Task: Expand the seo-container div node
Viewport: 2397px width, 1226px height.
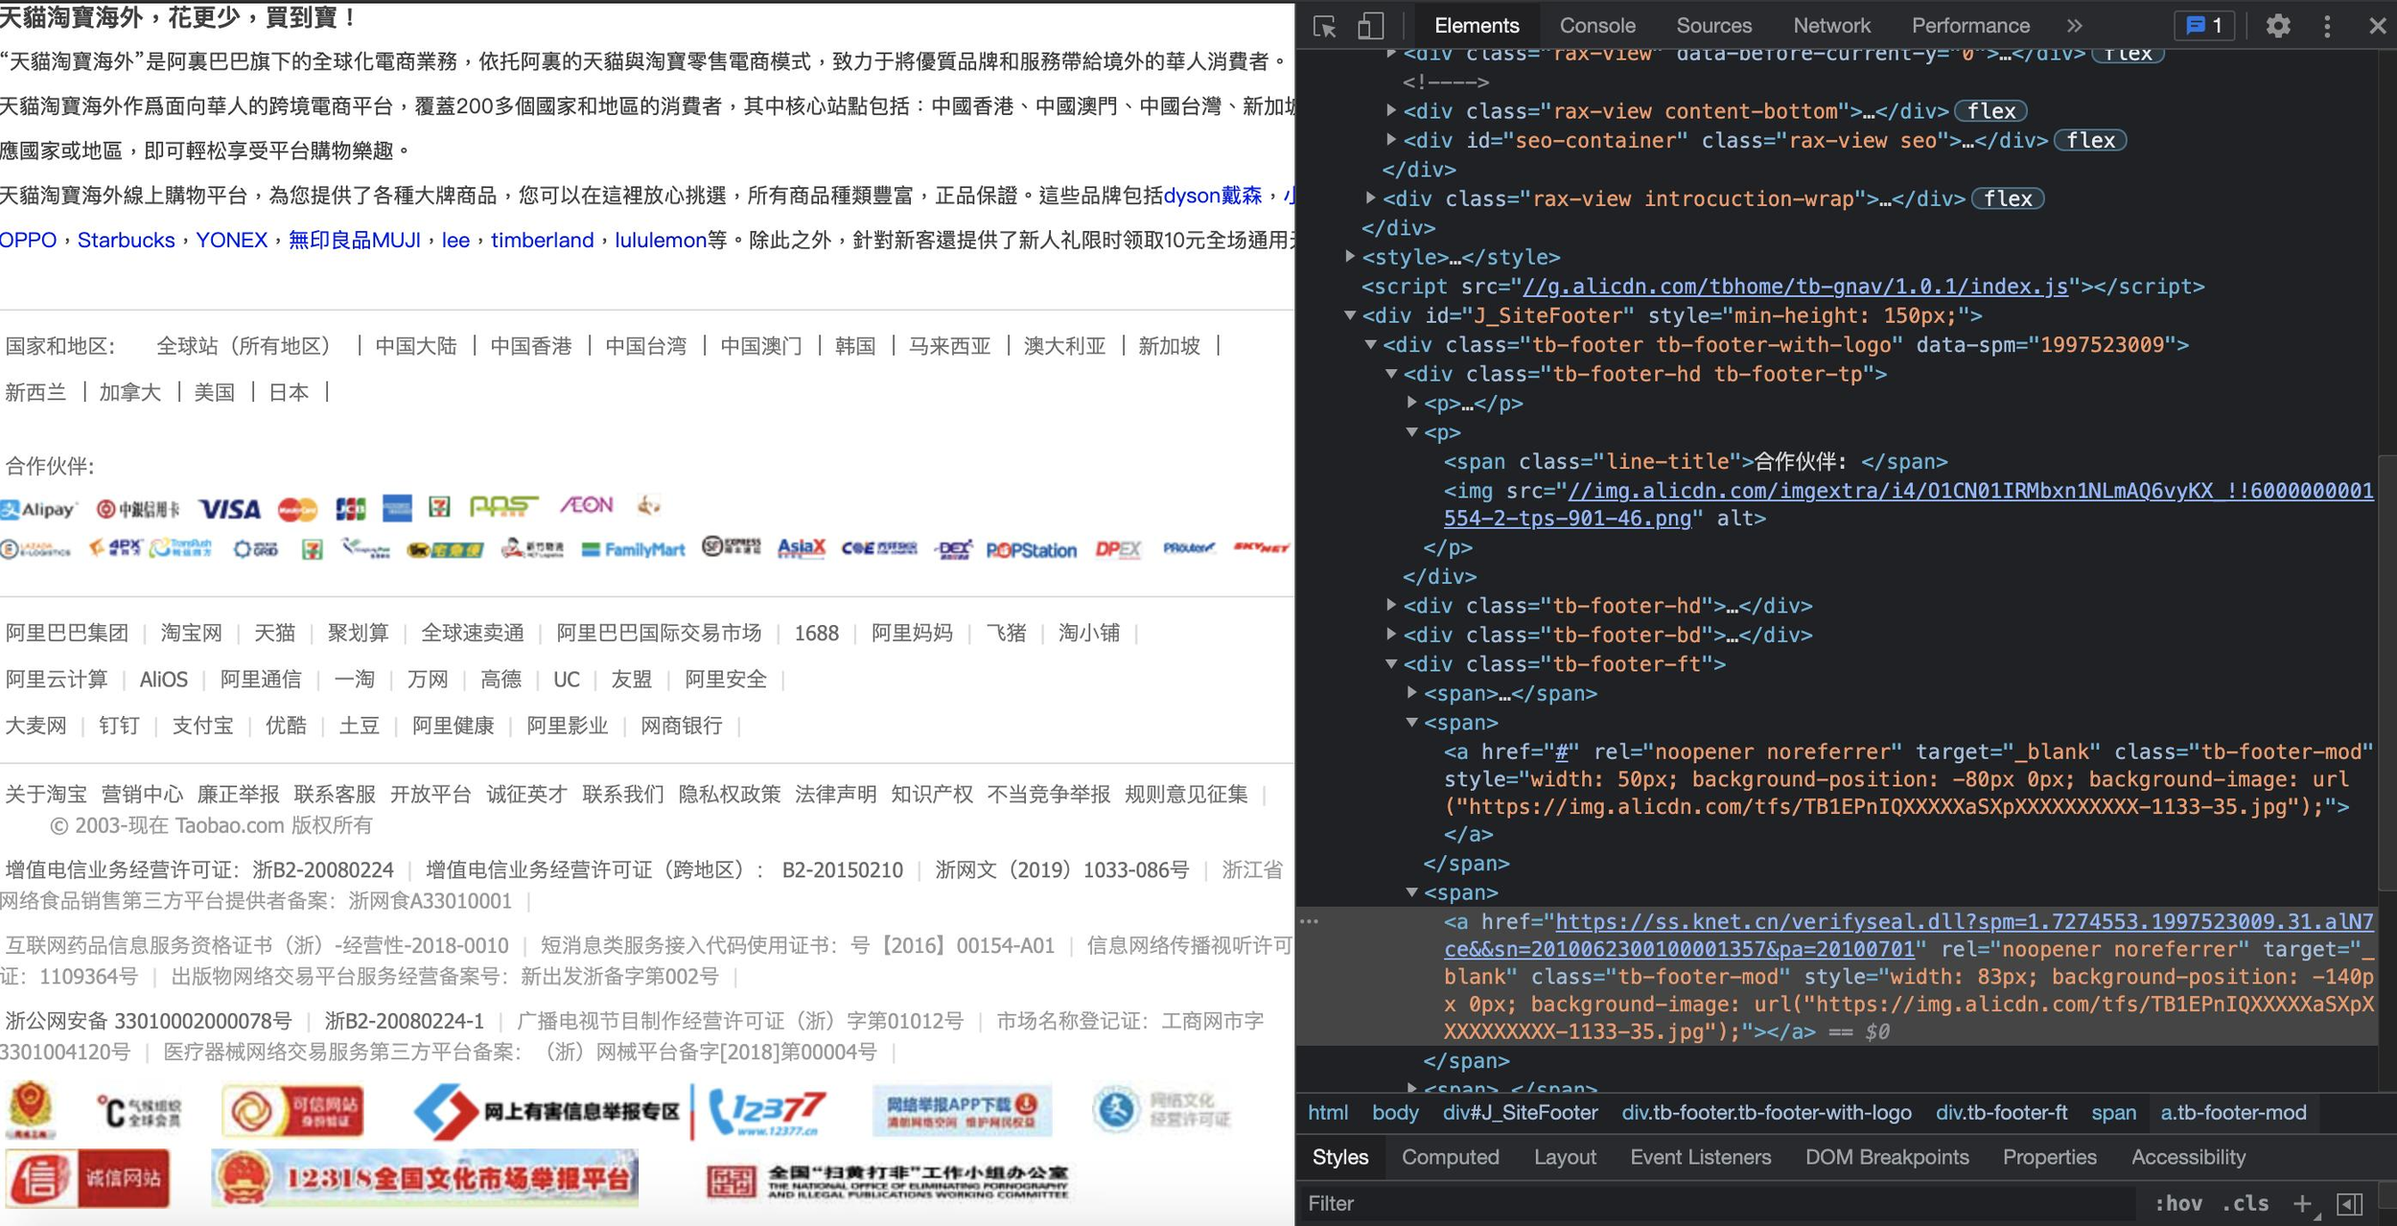Action: click(x=1391, y=140)
